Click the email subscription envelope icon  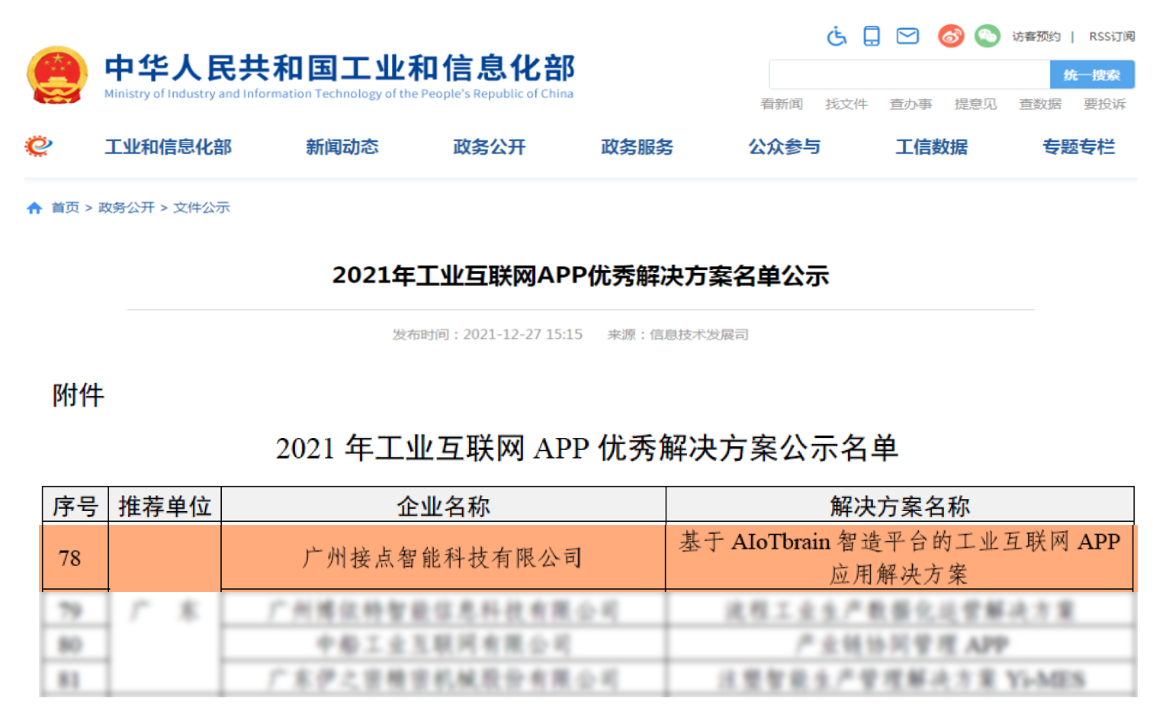(x=907, y=36)
